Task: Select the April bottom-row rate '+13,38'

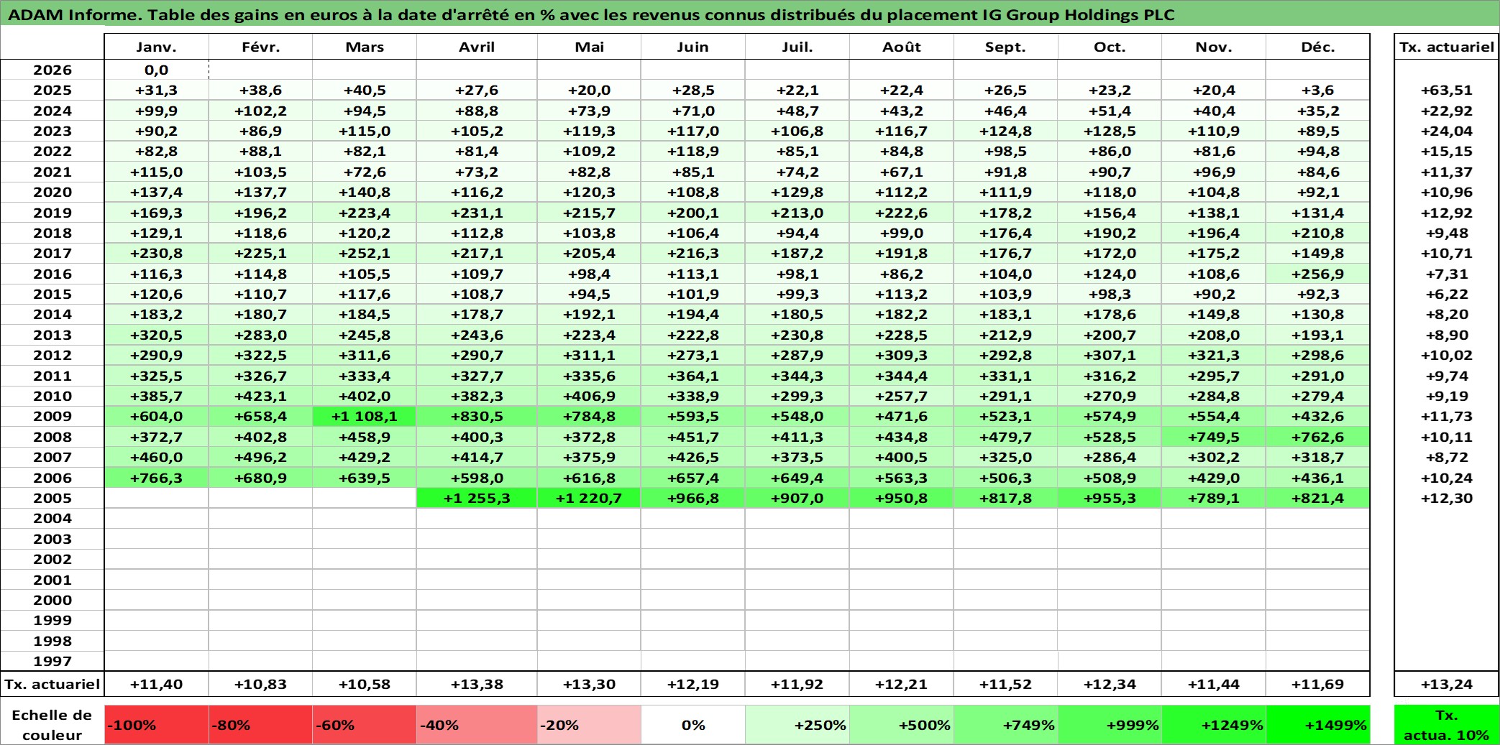Action: pyautogui.click(x=477, y=684)
